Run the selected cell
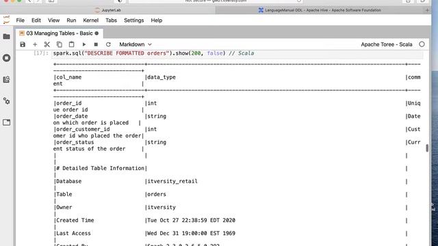The width and height of the screenshot is (438, 246). [x=83, y=44]
